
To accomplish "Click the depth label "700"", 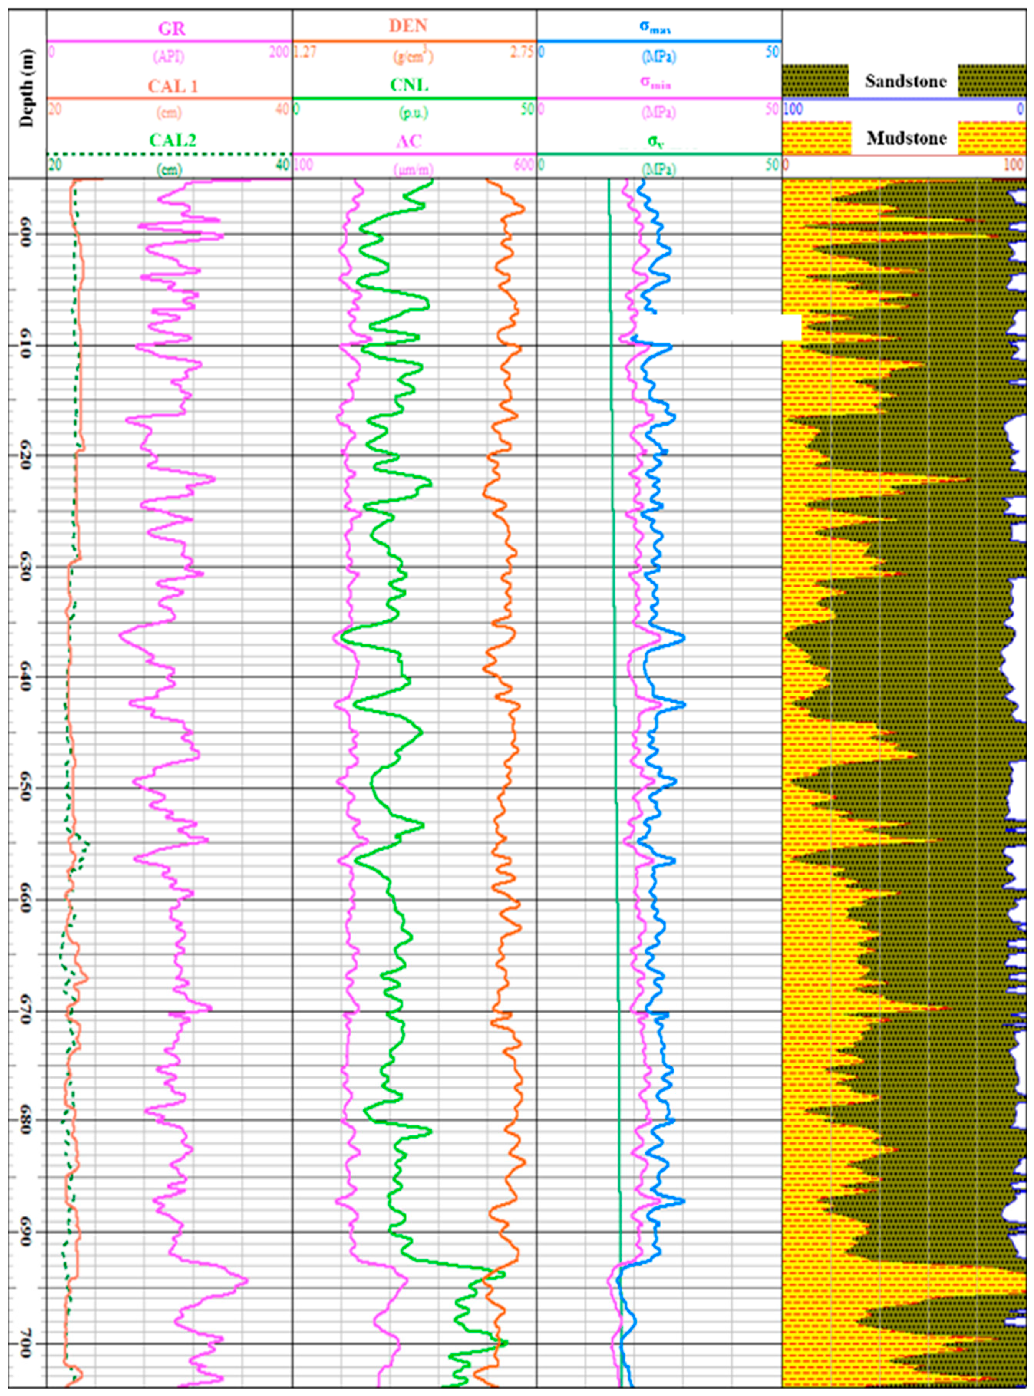I will click(x=27, y=1343).
